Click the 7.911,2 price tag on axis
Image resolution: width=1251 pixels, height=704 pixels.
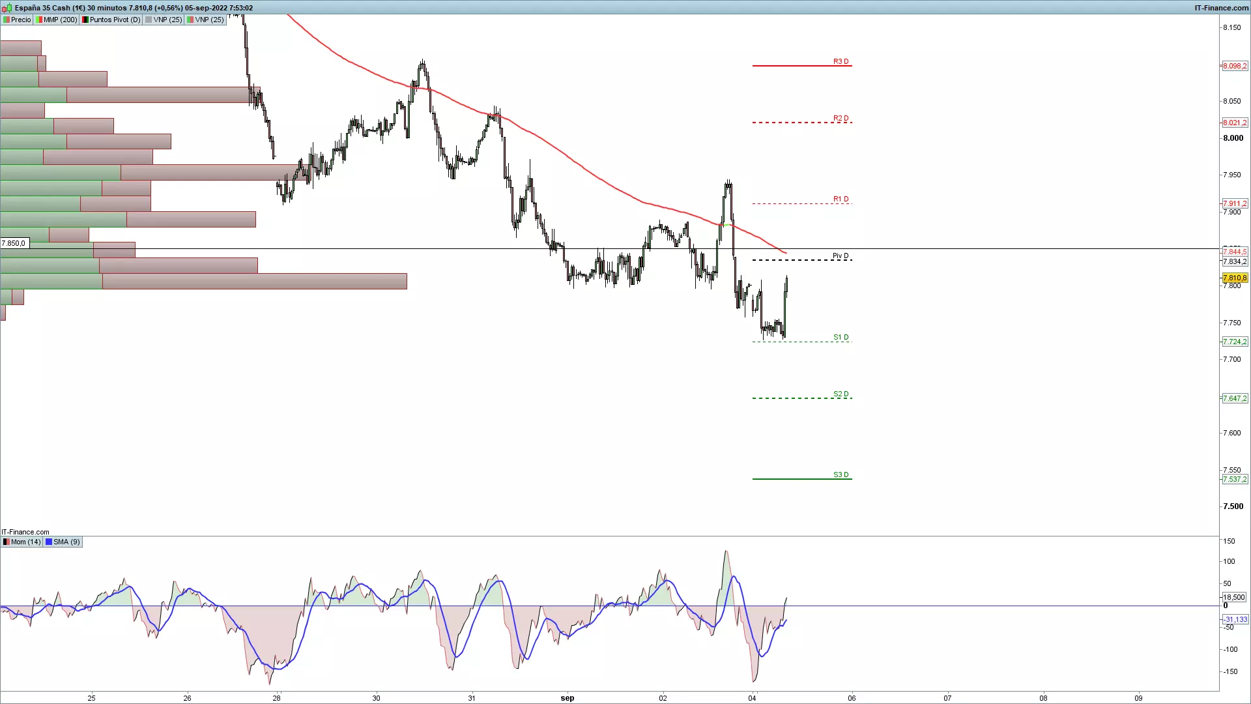point(1235,203)
